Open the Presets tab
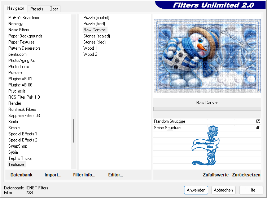 point(36,9)
